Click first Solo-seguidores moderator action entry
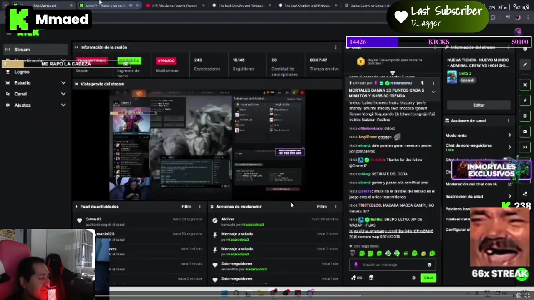The height and width of the screenshot is (300, 534). 275,266
